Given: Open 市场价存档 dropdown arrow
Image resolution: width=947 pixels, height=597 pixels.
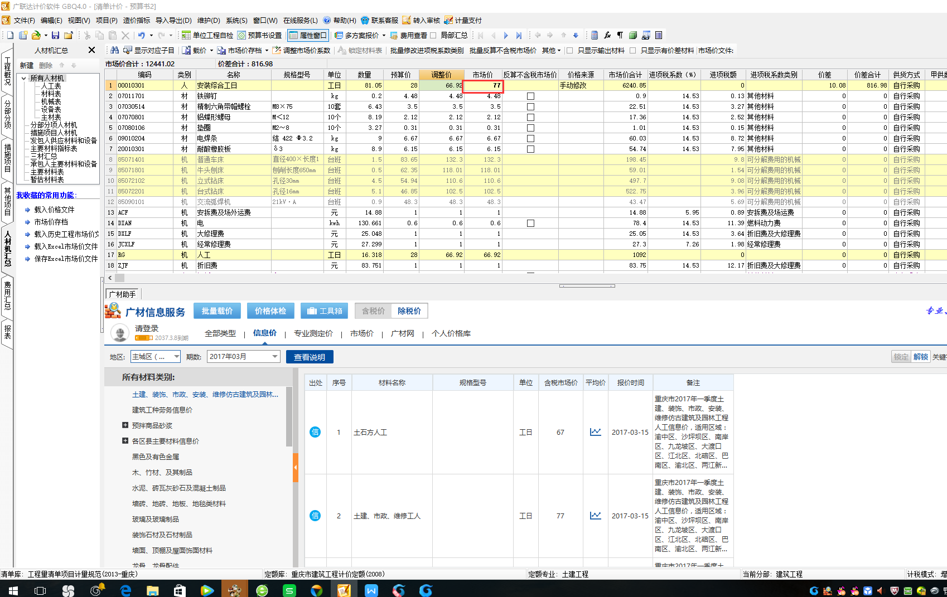Looking at the screenshot, I should tap(267, 50).
